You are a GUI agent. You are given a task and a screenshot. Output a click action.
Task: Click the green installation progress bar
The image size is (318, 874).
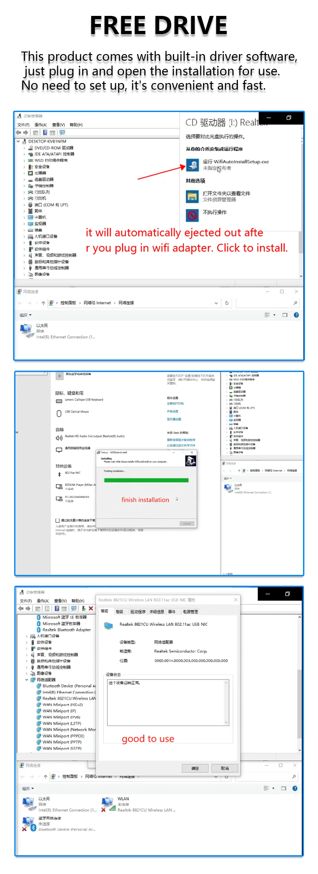click(x=146, y=480)
